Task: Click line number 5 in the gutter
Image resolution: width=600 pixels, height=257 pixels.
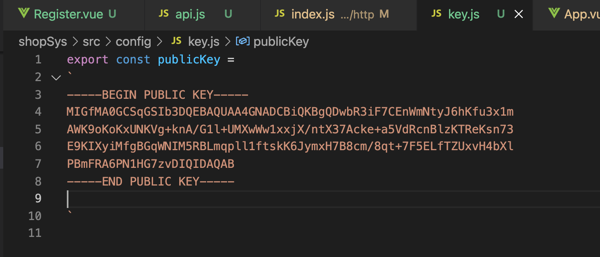Action: pos(38,129)
